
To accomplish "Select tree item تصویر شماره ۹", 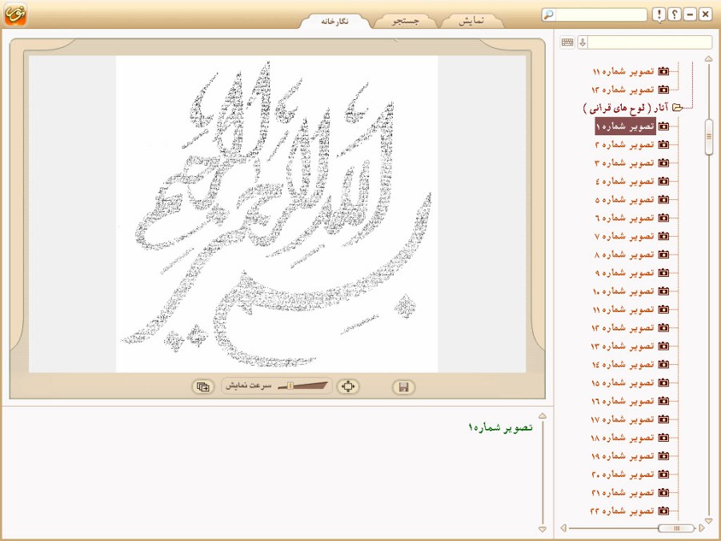I will pyautogui.click(x=624, y=273).
